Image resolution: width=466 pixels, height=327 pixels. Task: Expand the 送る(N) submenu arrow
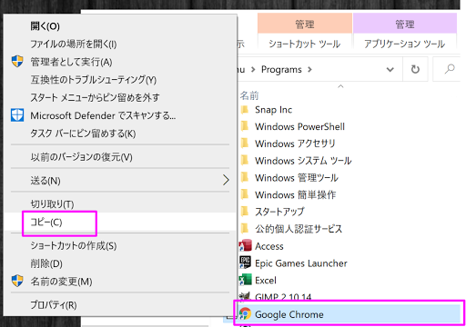pos(226,180)
